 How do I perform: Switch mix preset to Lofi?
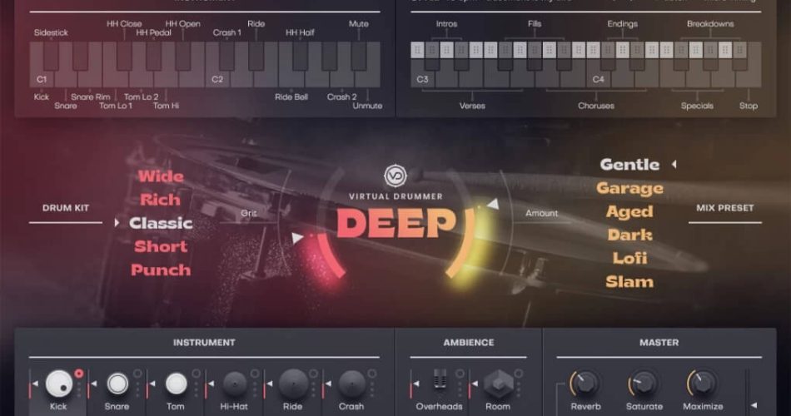[629, 258]
